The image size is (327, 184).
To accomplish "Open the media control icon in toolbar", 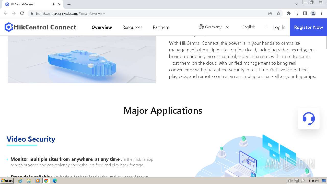I will click(297, 13).
